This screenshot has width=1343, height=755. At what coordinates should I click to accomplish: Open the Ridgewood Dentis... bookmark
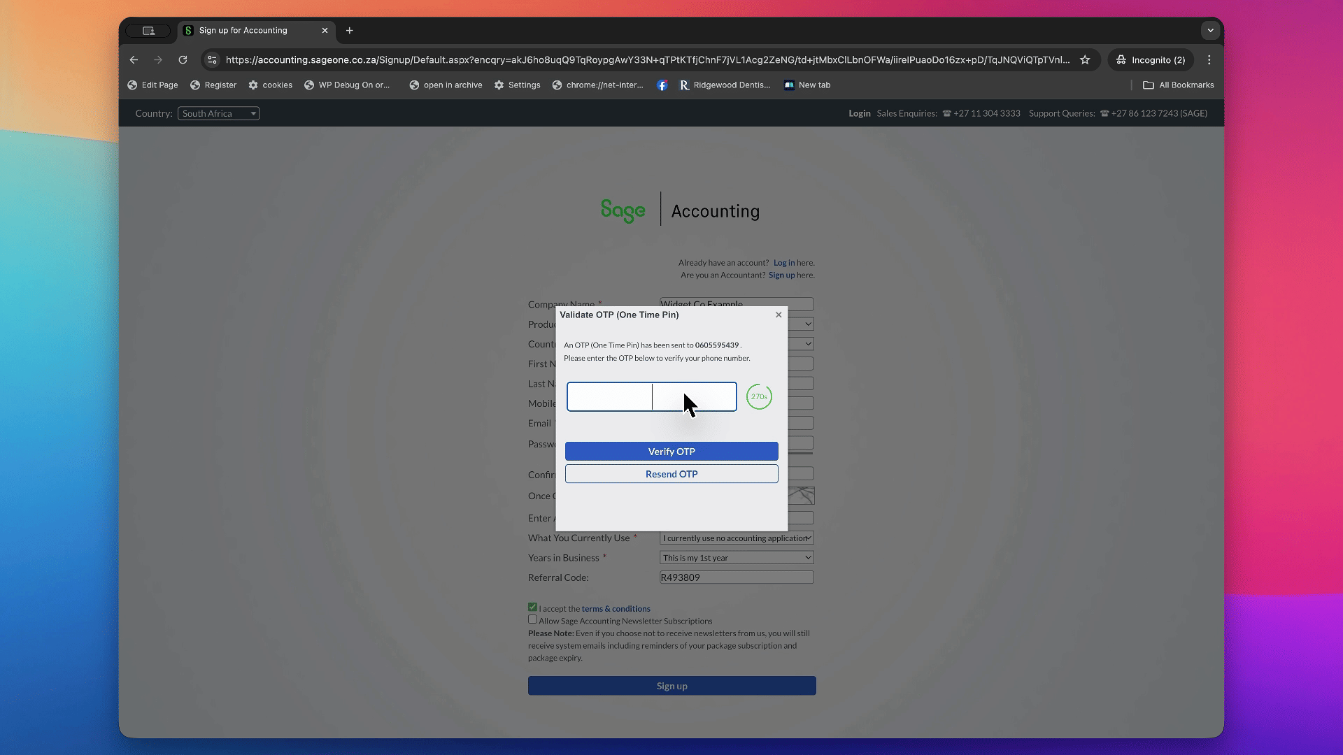725,85
